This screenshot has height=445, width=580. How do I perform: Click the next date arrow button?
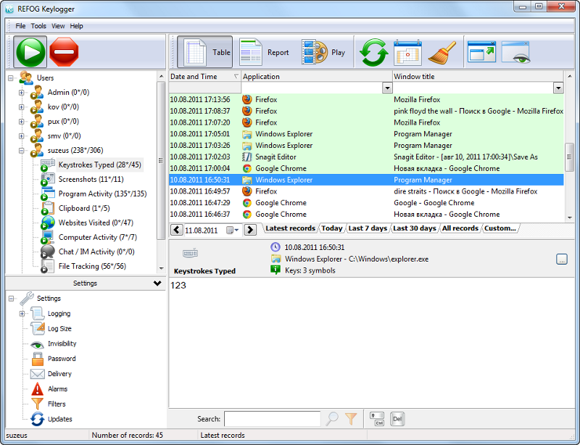[x=250, y=230]
